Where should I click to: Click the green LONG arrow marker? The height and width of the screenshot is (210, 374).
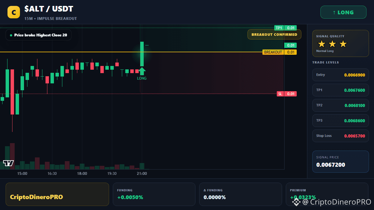142,71
